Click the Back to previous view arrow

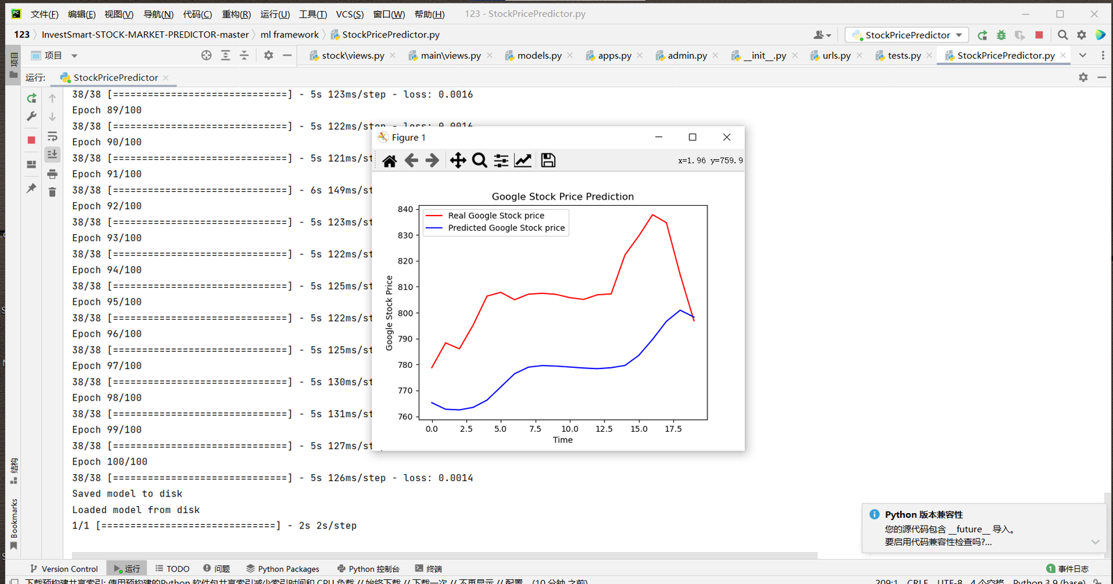click(x=411, y=161)
